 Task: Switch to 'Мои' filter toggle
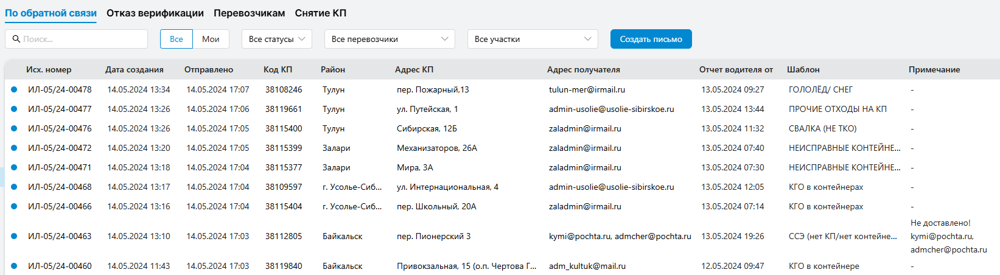(211, 39)
